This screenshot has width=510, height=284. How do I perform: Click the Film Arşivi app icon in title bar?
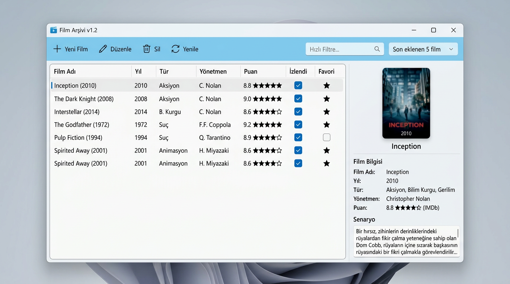[x=53, y=30]
